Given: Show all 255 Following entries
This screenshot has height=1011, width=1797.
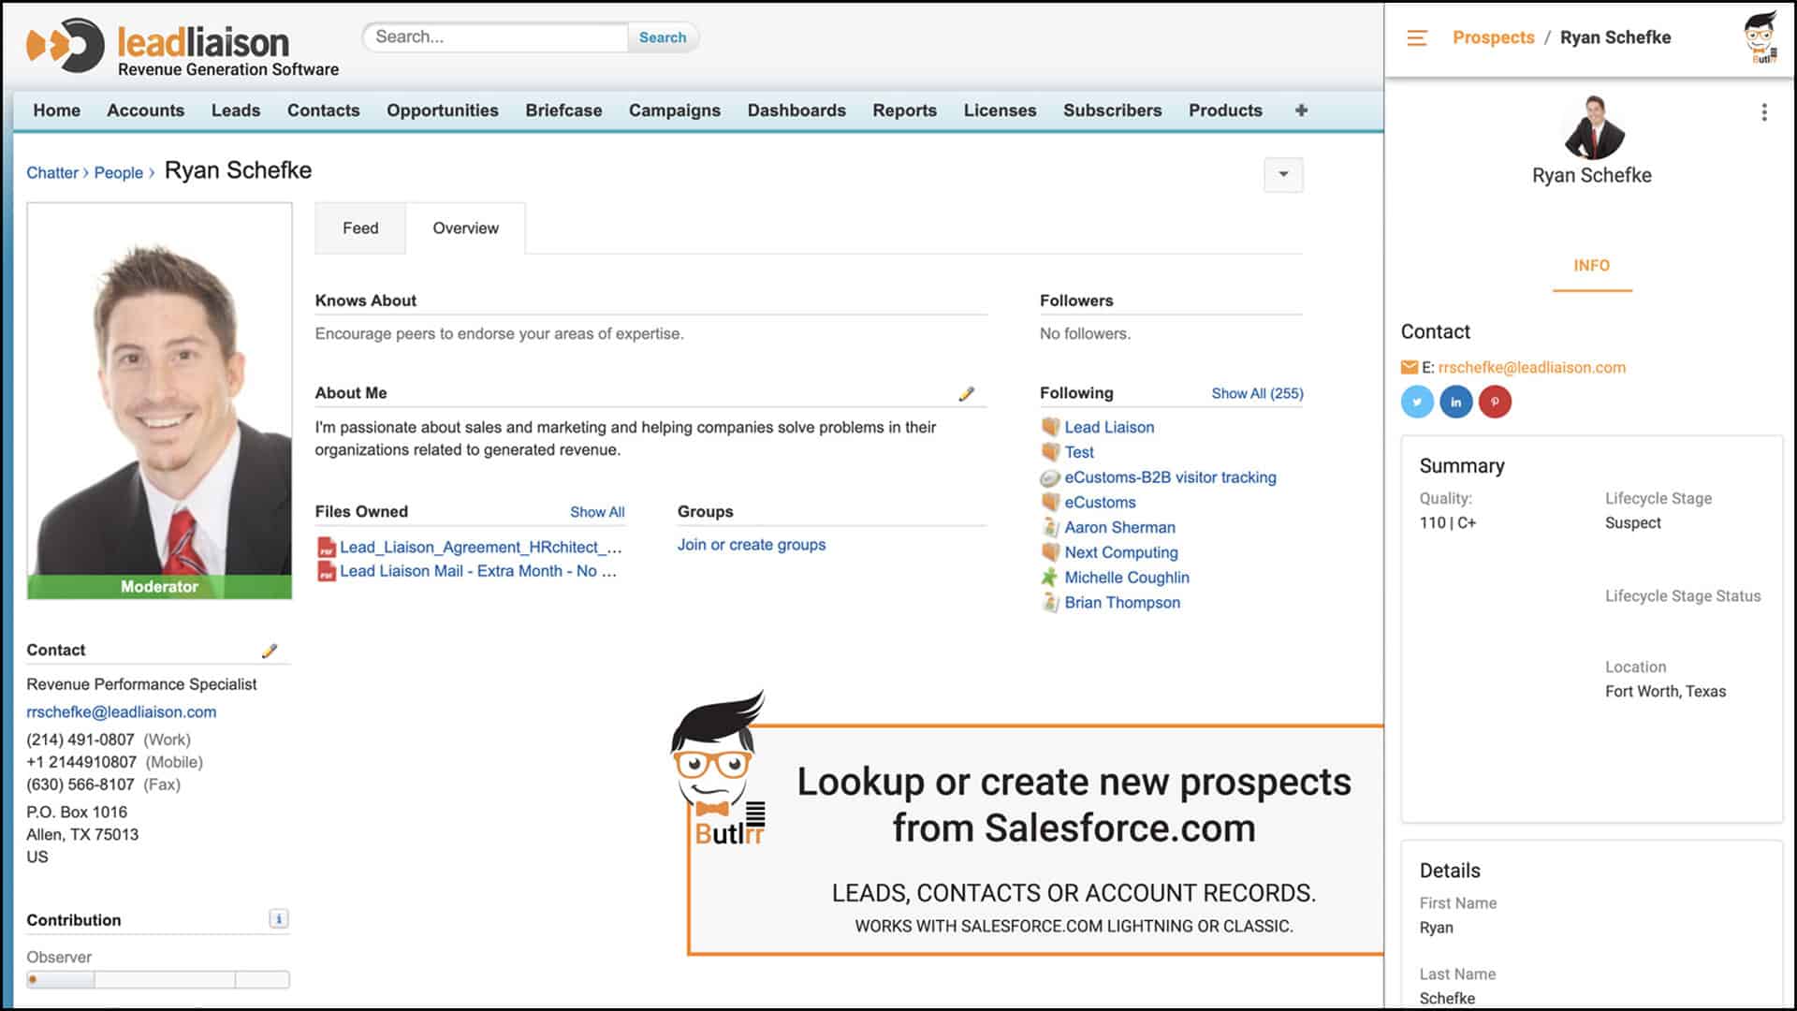Looking at the screenshot, I should 1257,394.
